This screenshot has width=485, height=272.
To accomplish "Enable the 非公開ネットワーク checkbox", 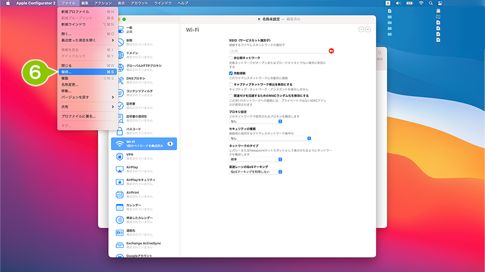I will 231,58.
